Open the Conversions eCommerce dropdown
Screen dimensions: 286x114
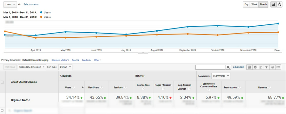coord(221,76)
